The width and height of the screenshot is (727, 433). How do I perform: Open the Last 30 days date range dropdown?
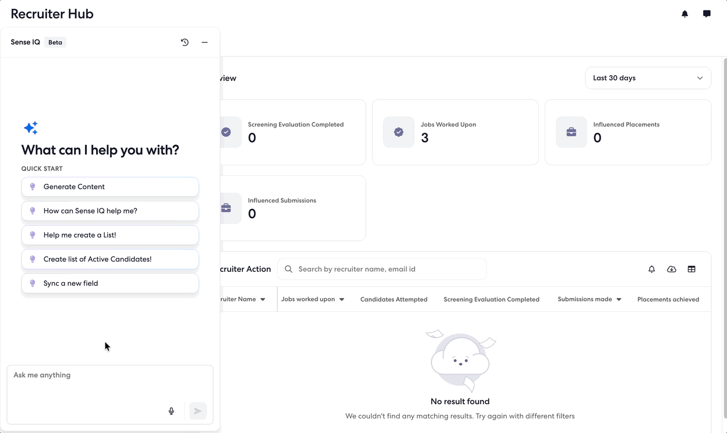pyautogui.click(x=648, y=78)
